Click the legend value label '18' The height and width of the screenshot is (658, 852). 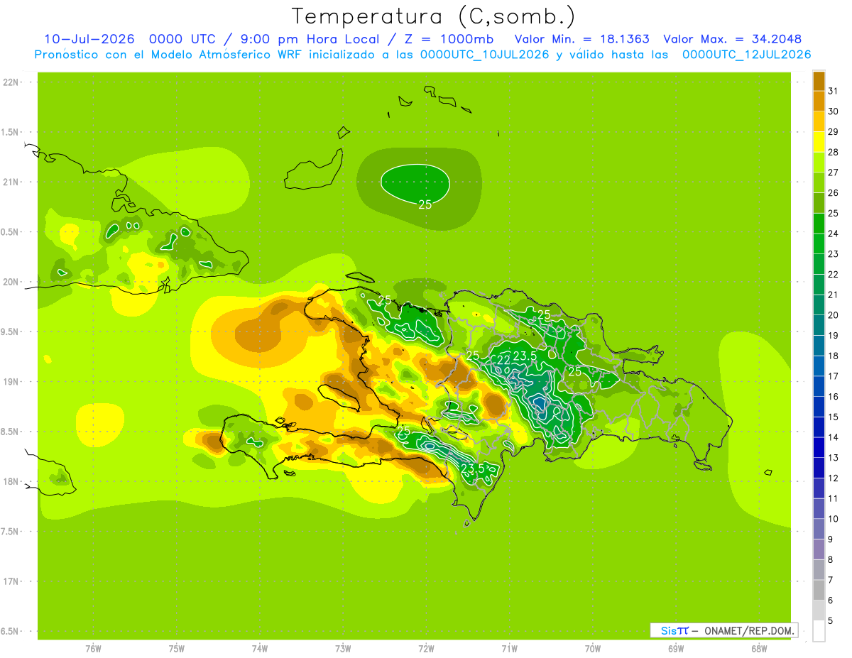[x=833, y=356]
